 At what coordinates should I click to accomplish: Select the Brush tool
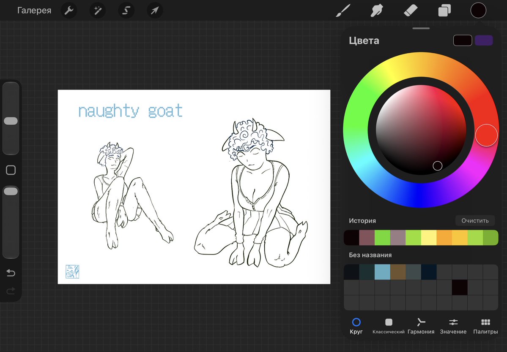[x=343, y=10]
